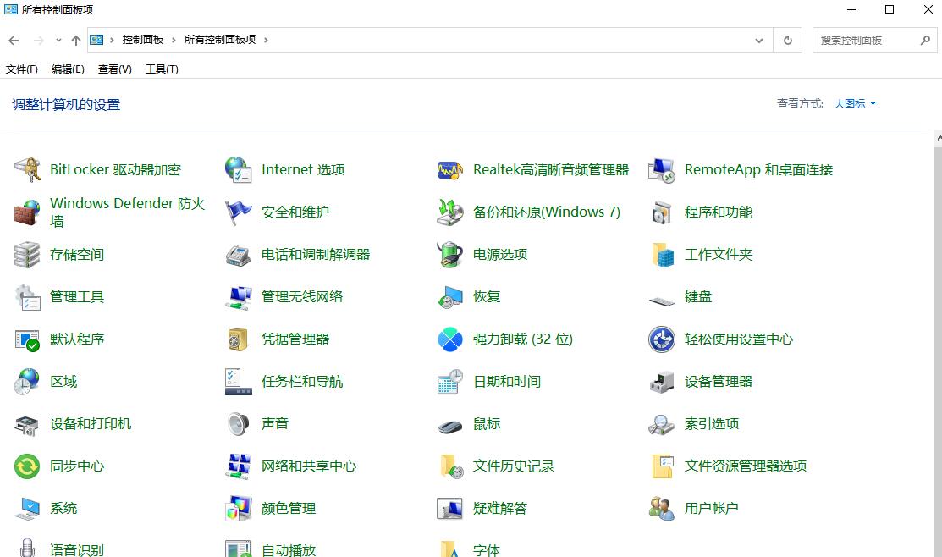The image size is (942, 557).
Task: Click the scrollbar up arrow
Action: [x=938, y=137]
